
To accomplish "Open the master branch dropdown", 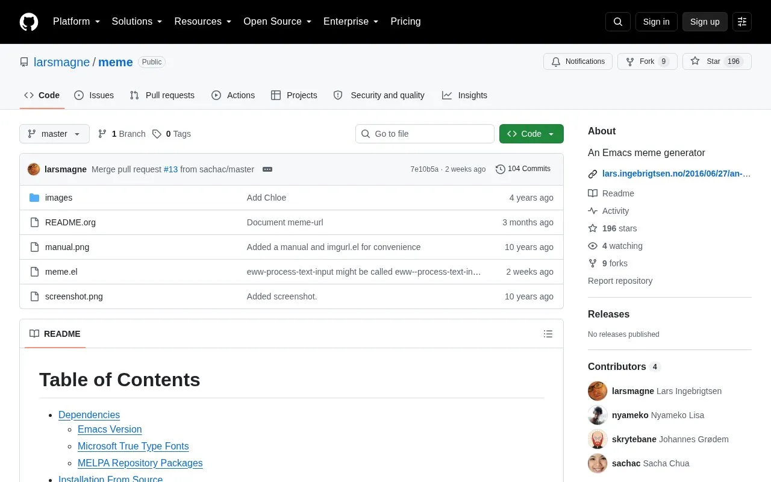I will point(54,134).
